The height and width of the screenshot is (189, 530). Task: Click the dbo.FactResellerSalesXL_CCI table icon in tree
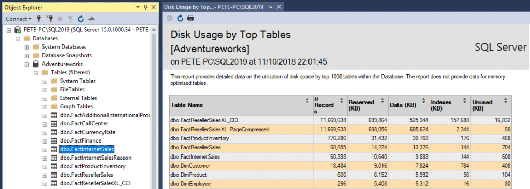click(x=53, y=183)
